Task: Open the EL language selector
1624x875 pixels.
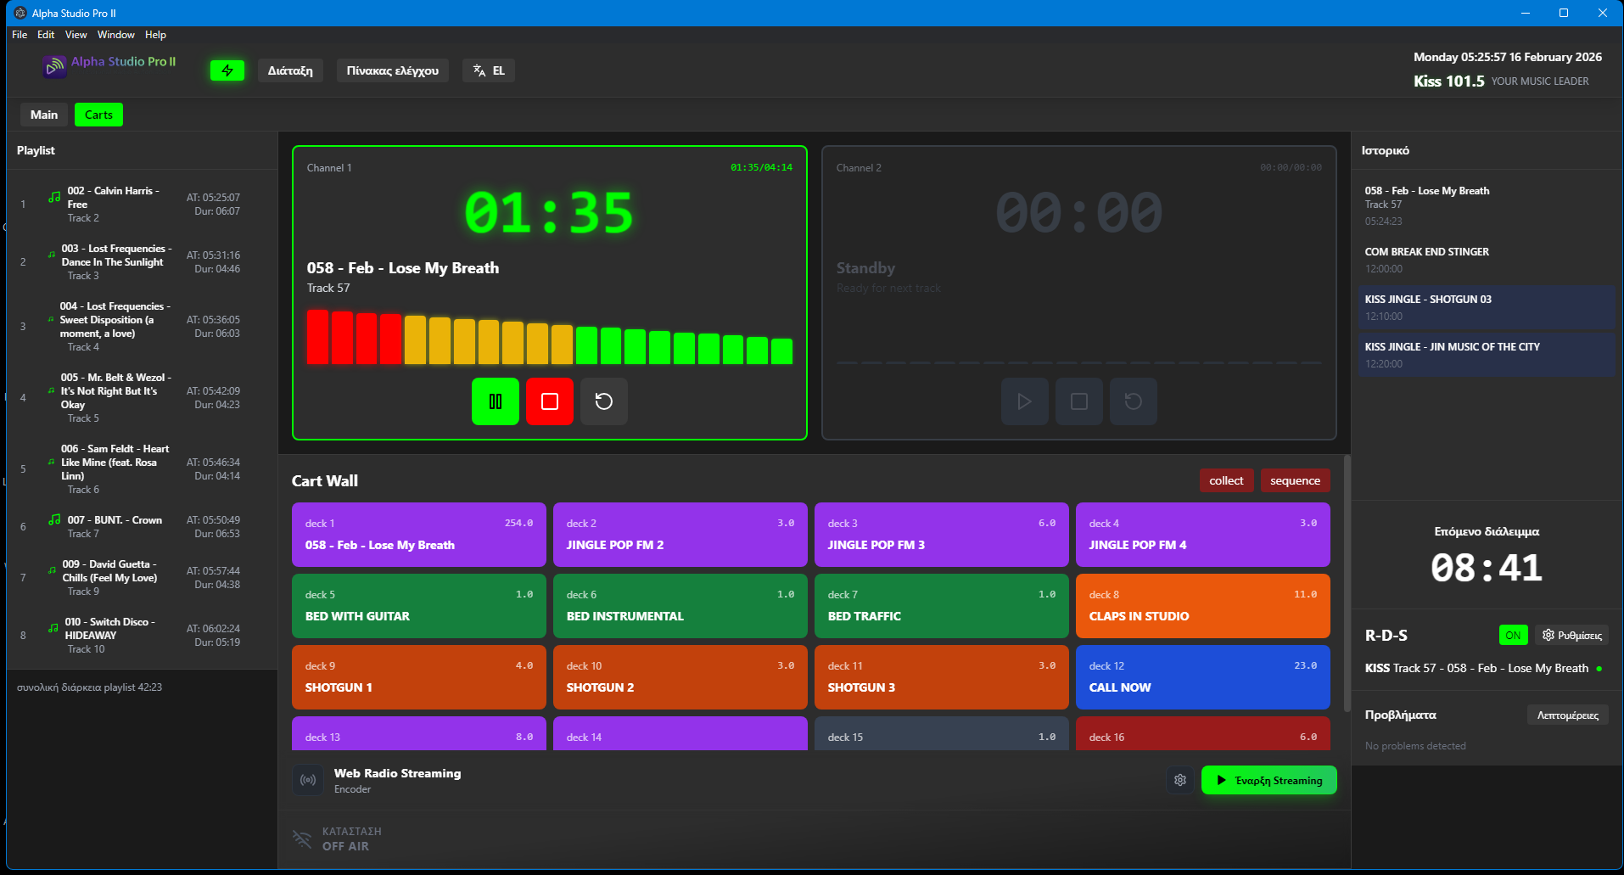Action: click(489, 70)
